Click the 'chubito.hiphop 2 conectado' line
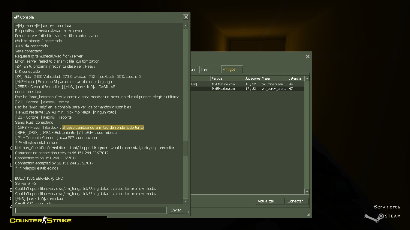Screen dimensions: 410x230 point(38,41)
